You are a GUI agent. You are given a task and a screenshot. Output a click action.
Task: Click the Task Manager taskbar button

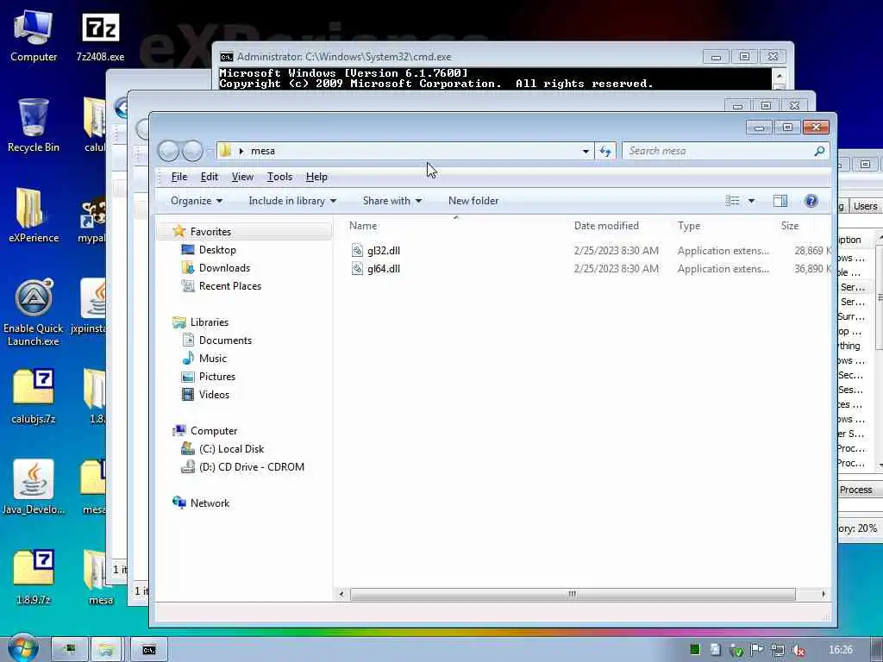pos(69,650)
